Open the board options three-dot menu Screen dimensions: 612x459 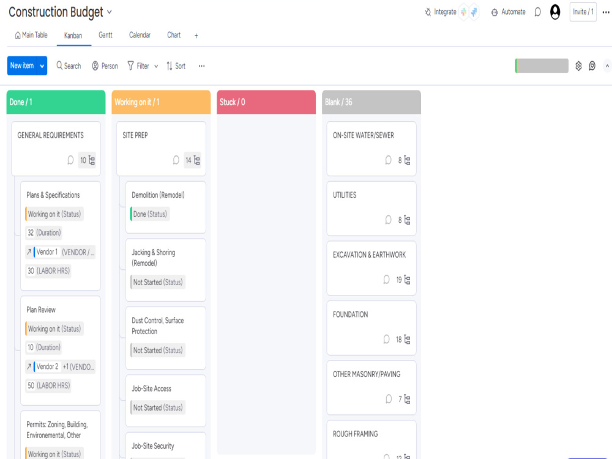coord(606,12)
